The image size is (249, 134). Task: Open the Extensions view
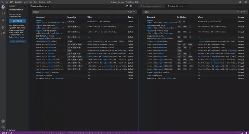[3, 34]
